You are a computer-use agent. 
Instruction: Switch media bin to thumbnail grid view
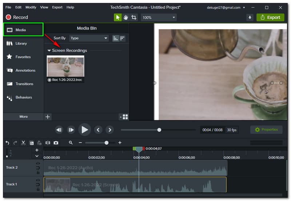125,117
